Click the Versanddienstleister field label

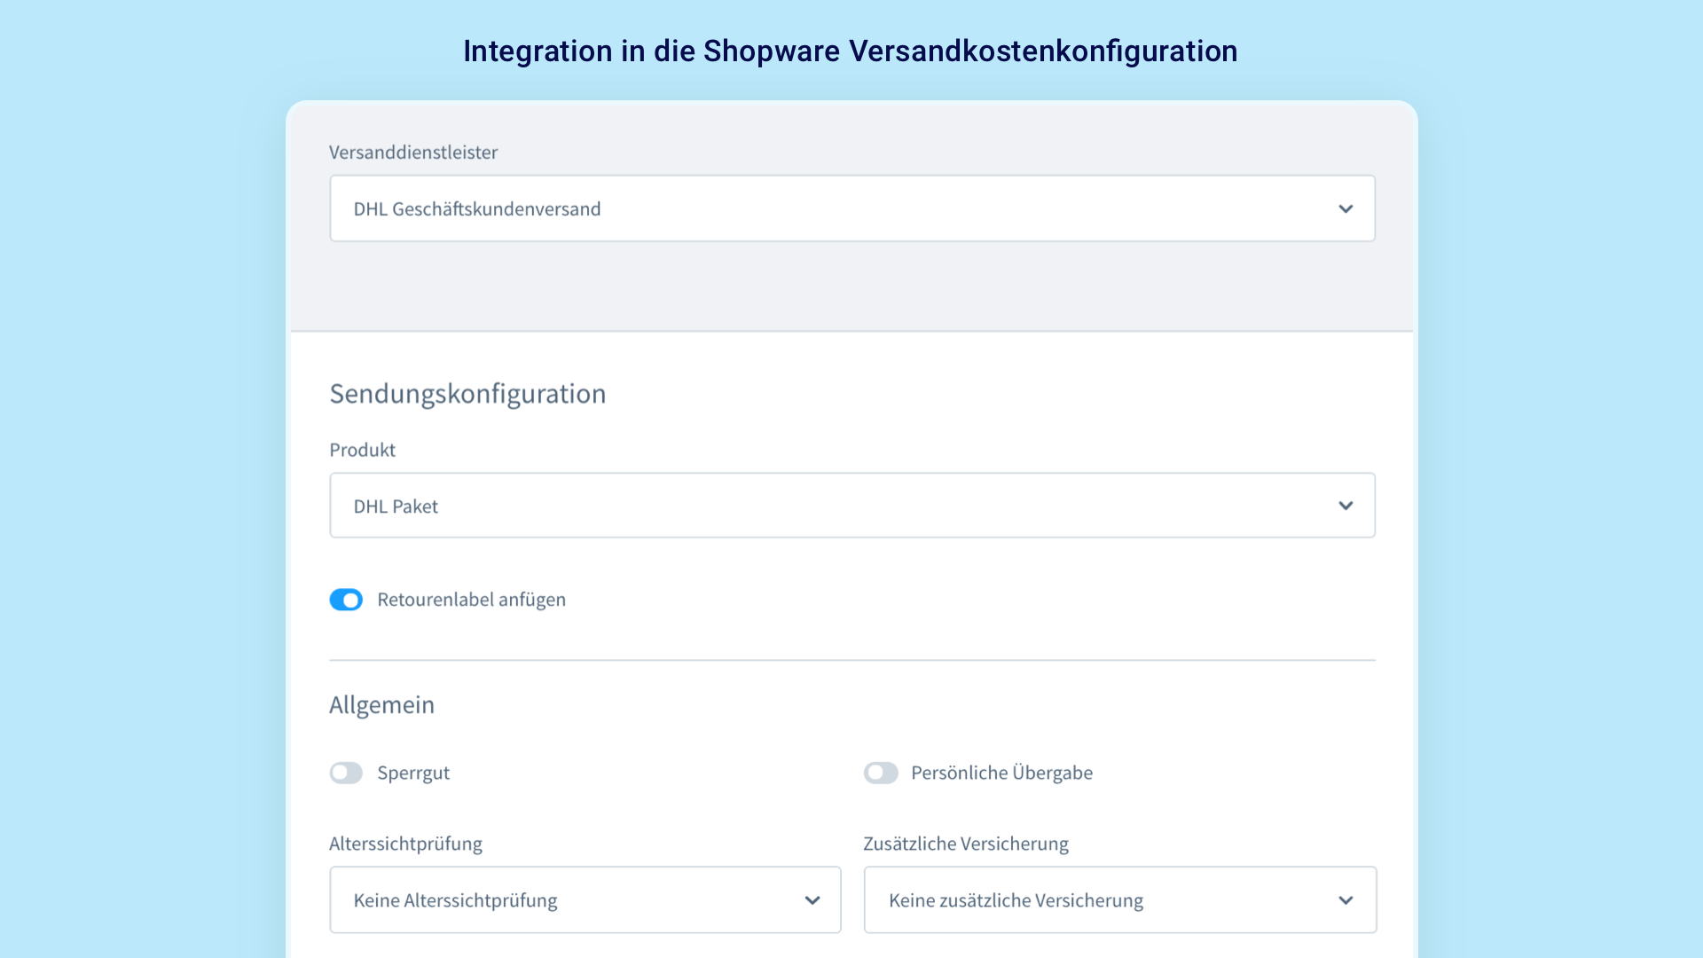coord(413,153)
